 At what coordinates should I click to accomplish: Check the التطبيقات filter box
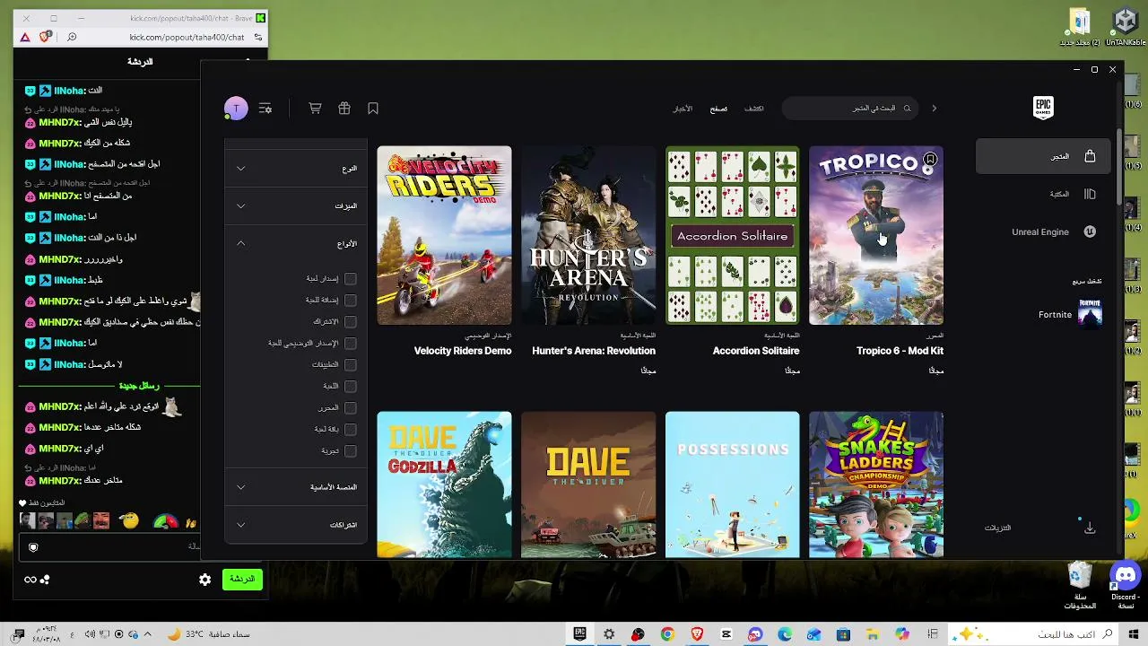coord(351,365)
